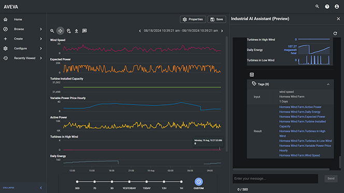Collapse the Tags (8) section

328,84
